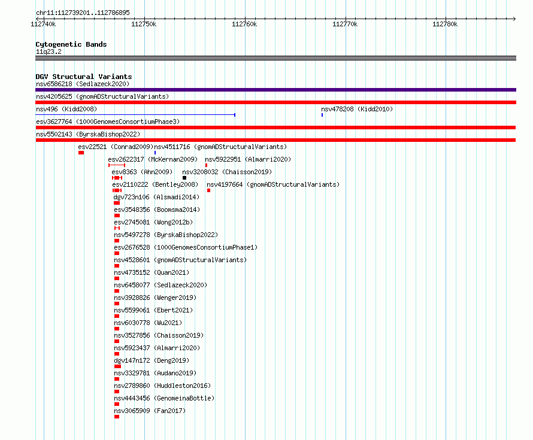Click esv2676528 1000GenomesConsortiumPhase1 label
The image size is (533, 440).
click(x=186, y=247)
